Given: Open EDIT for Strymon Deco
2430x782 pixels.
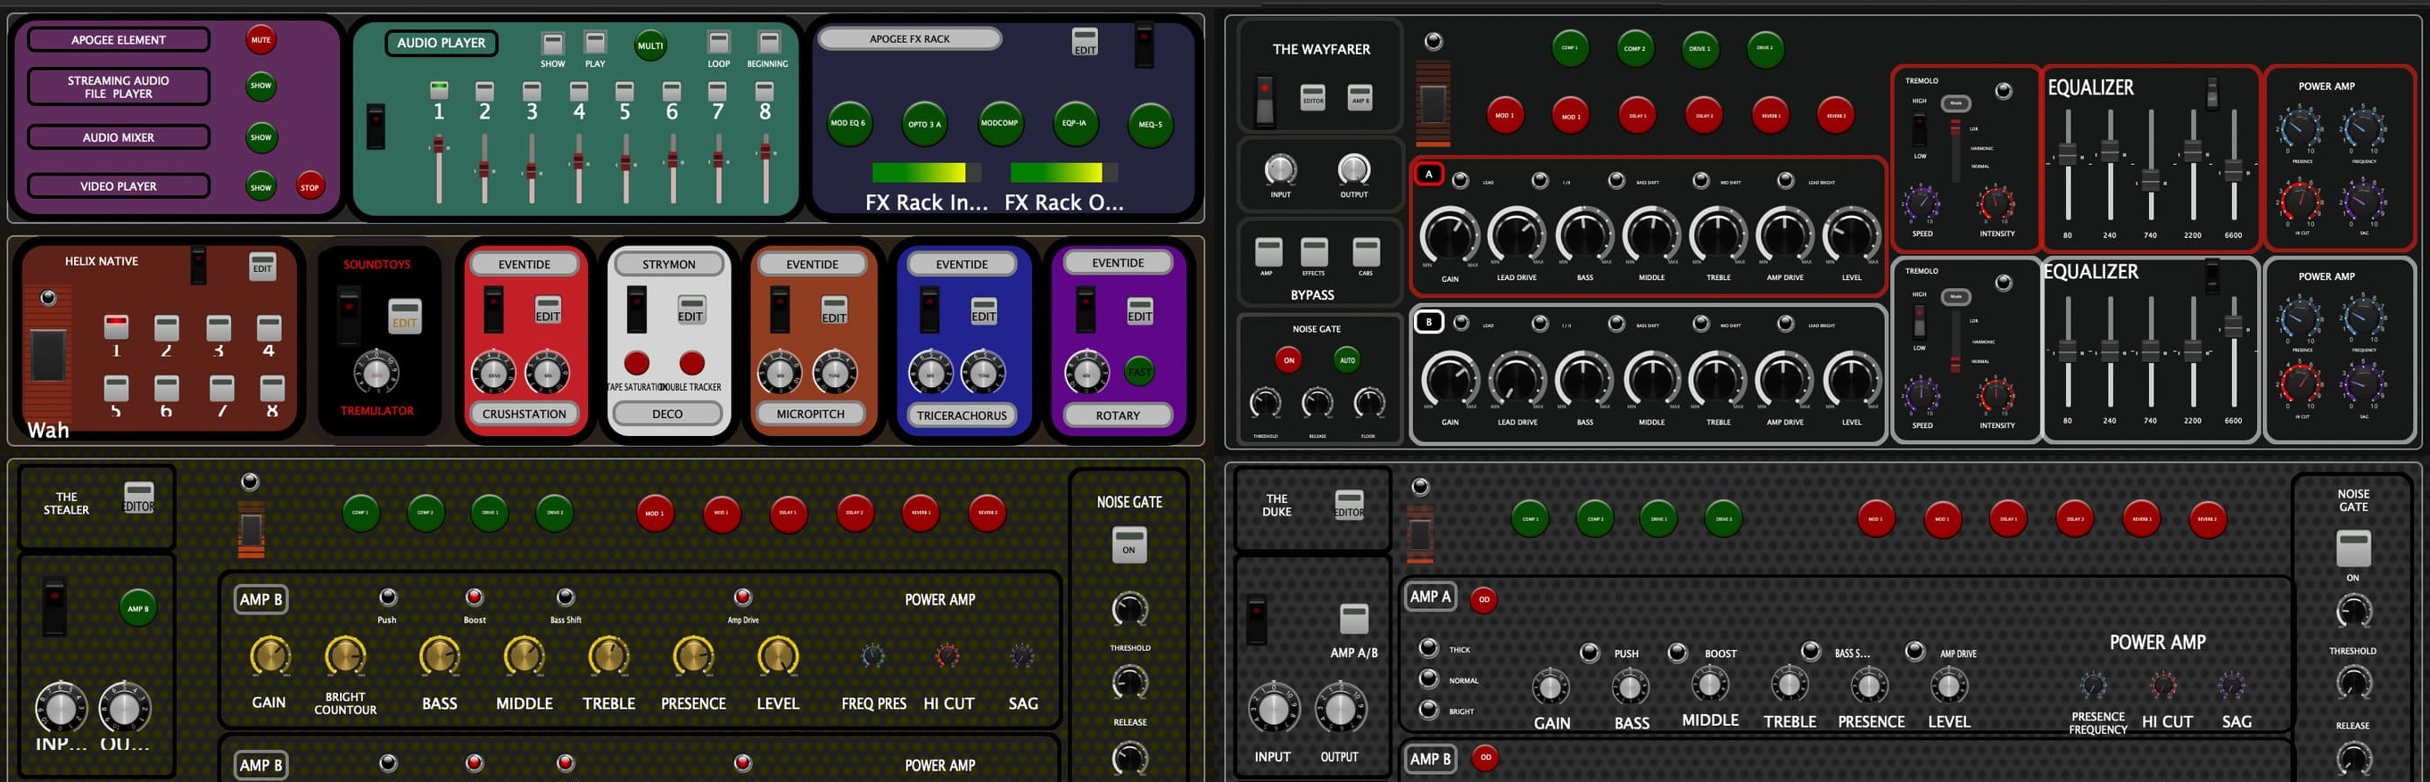Looking at the screenshot, I should [x=690, y=311].
